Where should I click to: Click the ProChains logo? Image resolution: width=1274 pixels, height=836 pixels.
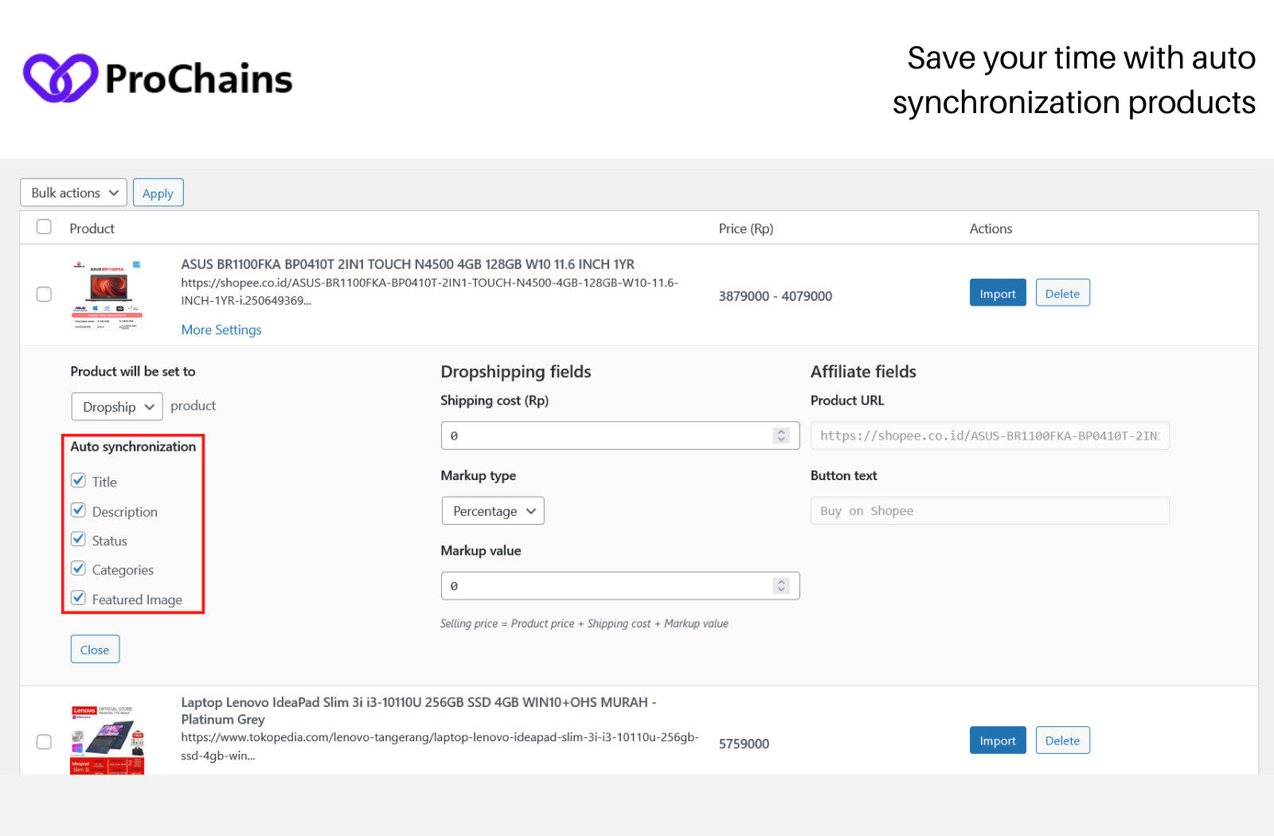158,78
